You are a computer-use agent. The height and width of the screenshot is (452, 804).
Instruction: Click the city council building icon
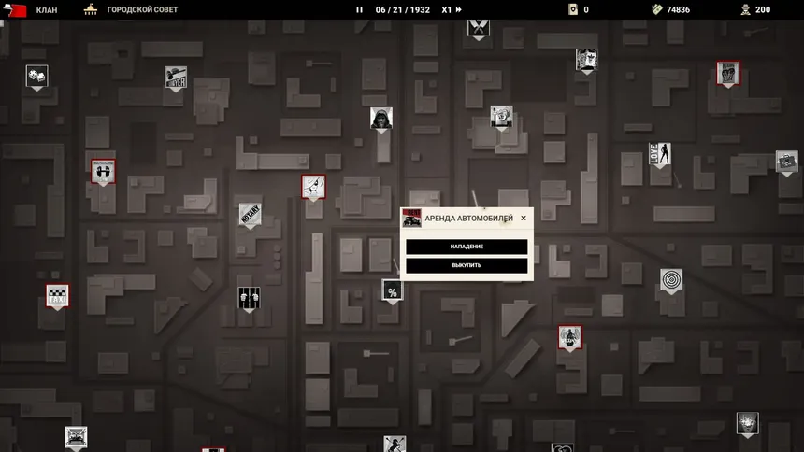(91, 9)
